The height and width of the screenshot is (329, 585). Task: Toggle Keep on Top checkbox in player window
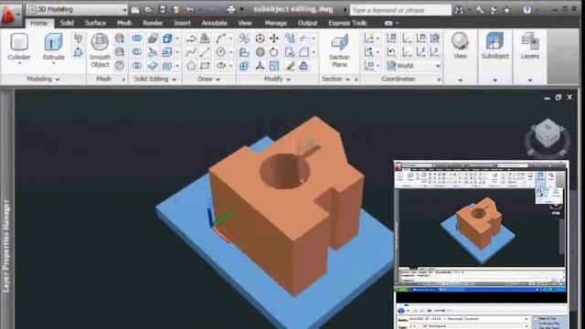[537, 319]
